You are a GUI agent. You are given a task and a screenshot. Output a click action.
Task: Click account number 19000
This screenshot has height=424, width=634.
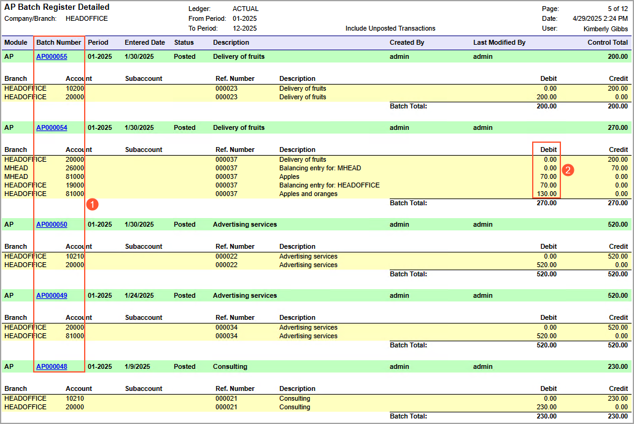(75, 186)
